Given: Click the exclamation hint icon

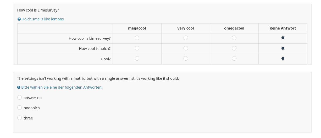Looking at the screenshot, I should [x=19, y=87].
